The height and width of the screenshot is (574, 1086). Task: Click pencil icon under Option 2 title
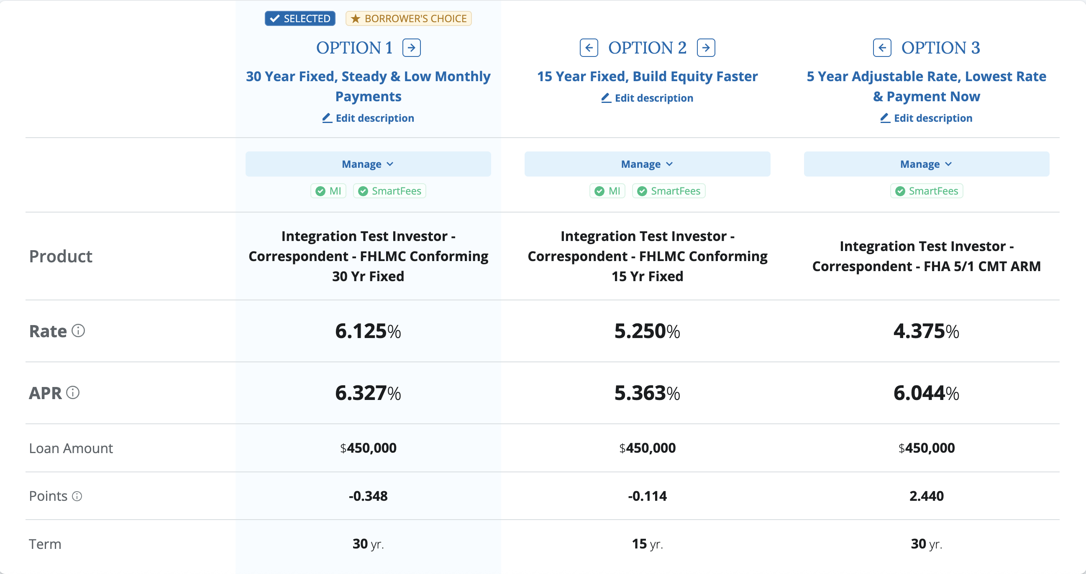[x=606, y=98]
